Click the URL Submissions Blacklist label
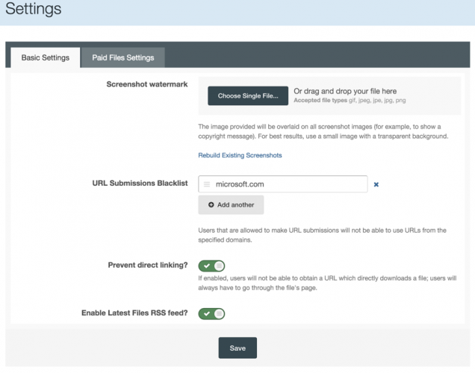This screenshot has width=475, height=373. [140, 183]
